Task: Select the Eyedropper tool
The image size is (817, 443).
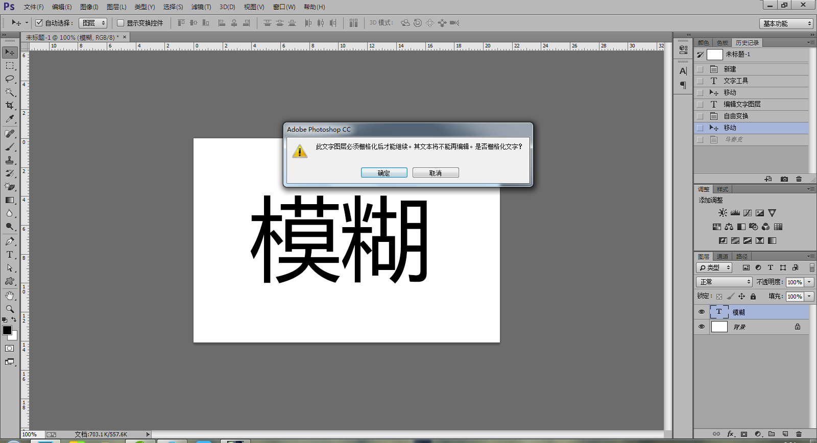Action: pos(10,119)
